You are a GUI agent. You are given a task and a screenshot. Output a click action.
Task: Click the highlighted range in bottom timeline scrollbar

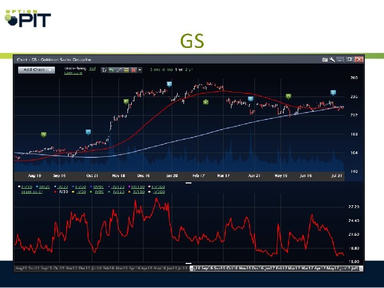pyautogui.click(x=277, y=268)
